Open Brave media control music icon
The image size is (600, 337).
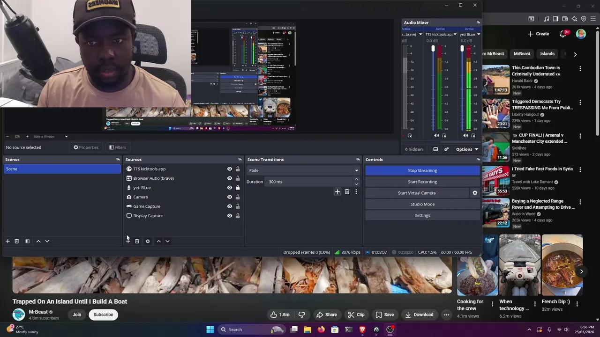click(x=546, y=19)
